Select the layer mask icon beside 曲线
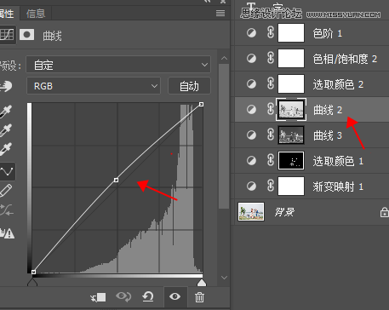Viewport: 389px width, 310px height. click(x=26, y=35)
